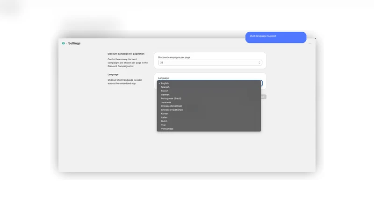This screenshot has height=210, width=374.
Task: Click the greyed Save button
Action: pos(263,97)
